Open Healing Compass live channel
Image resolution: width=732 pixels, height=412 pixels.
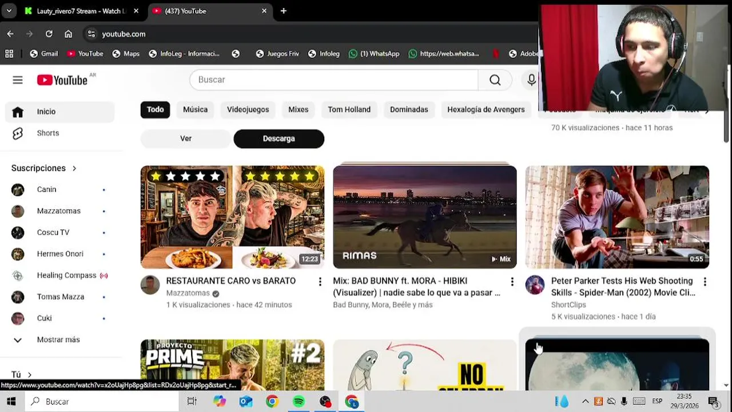point(60,275)
